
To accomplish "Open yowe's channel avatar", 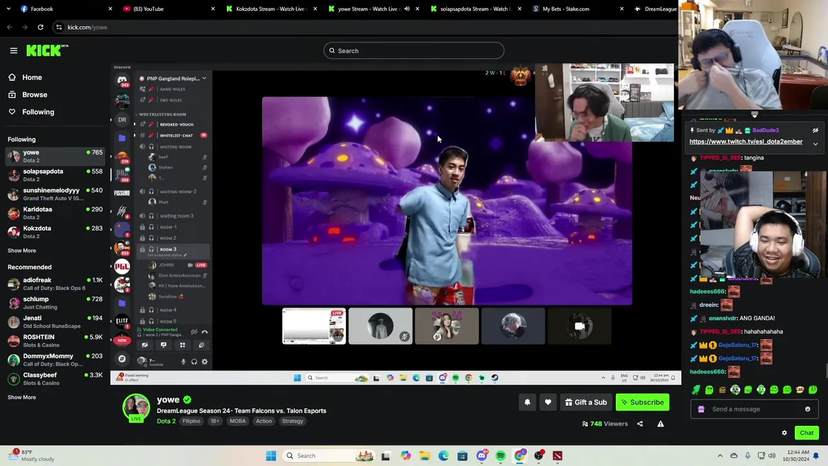I will click(136, 408).
